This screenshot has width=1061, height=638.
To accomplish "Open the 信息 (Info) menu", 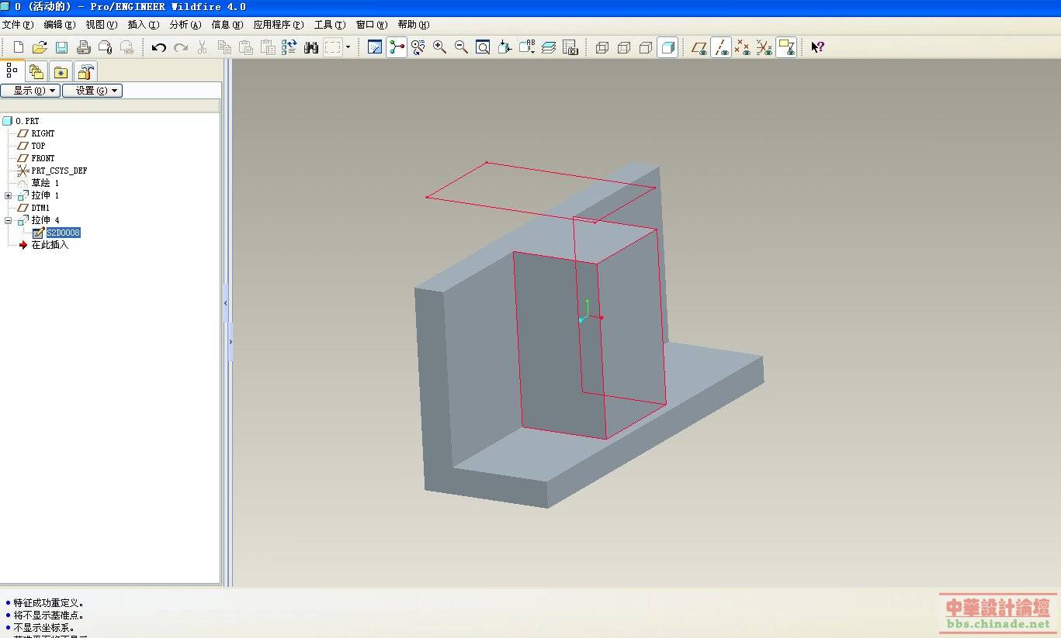I will pyautogui.click(x=227, y=25).
